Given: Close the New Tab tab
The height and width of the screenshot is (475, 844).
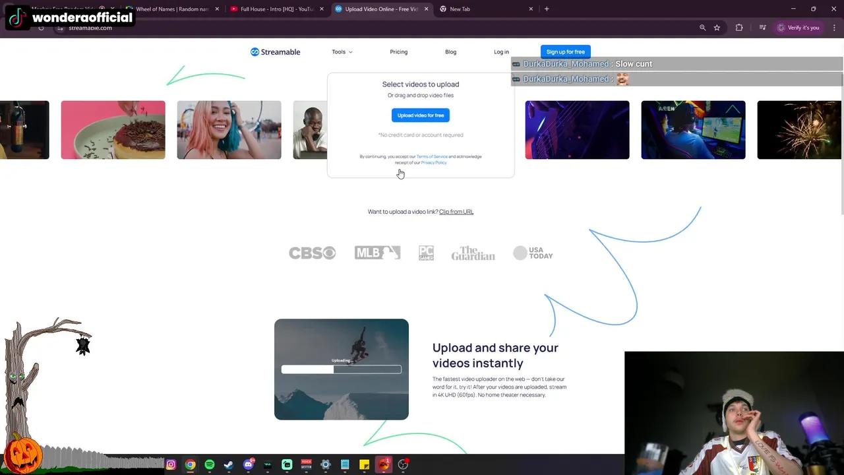Looking at the screenshot, I should [531, 9].
